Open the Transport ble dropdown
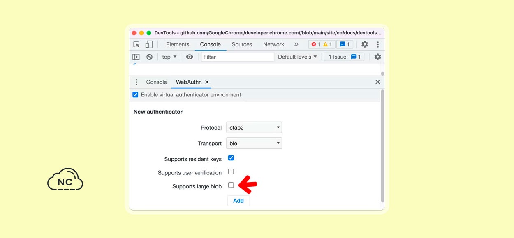 pyautogui.click(x=254, y=143)
